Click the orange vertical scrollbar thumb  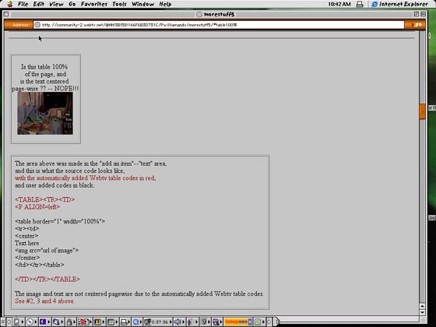click(422, 111)
